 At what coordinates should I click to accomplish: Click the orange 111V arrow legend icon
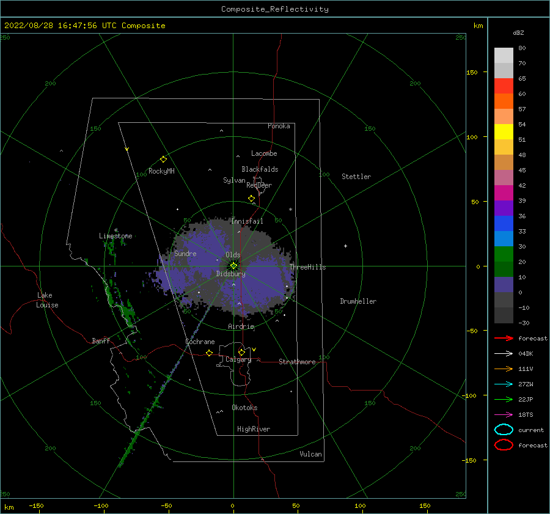(x=504, y=369)
